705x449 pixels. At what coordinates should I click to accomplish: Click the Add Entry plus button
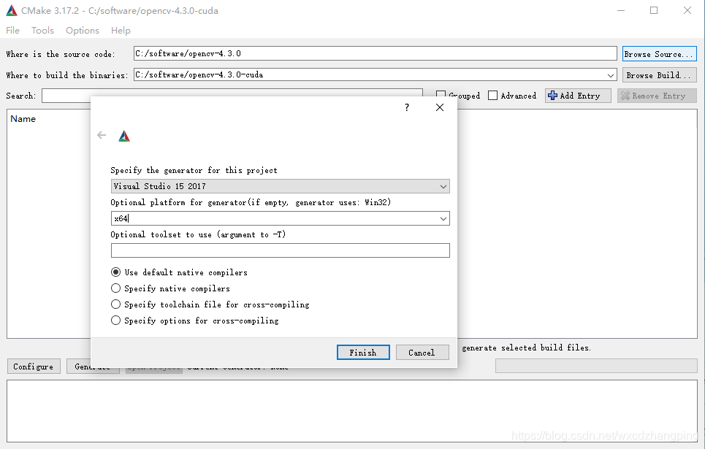click(x=578, y=96)
